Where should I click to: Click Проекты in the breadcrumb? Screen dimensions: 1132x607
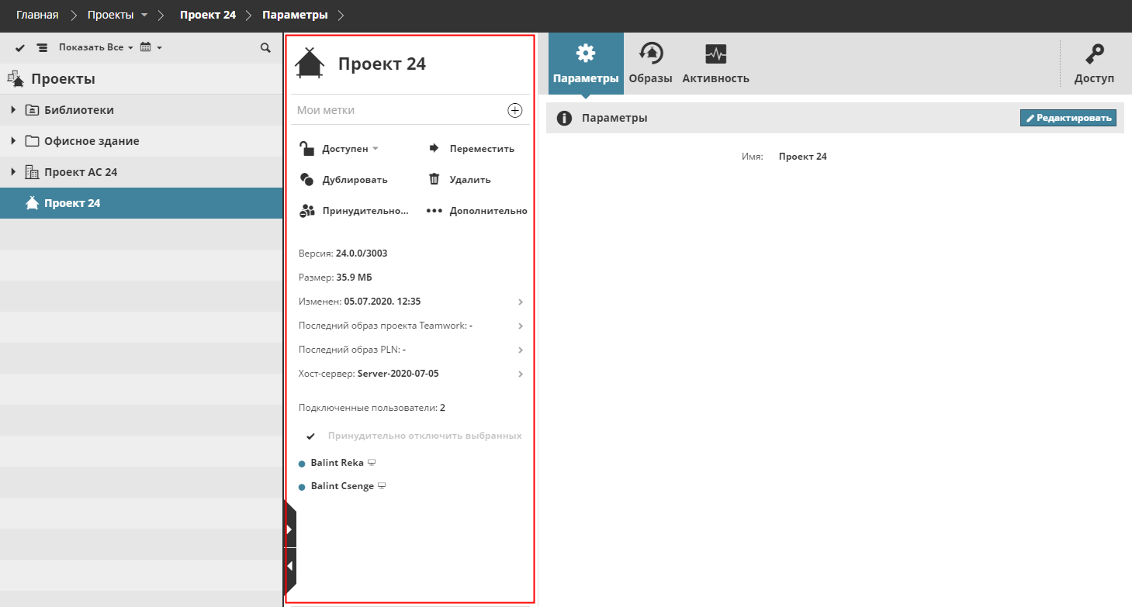[x=111, y=15]
